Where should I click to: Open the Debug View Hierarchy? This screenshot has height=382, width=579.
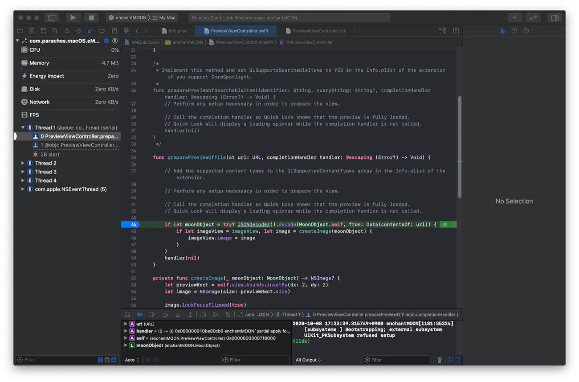pos(203,315)
